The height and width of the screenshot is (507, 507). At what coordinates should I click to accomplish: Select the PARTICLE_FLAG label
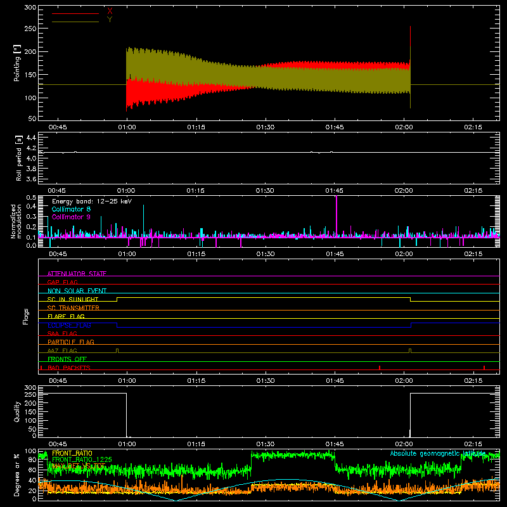click(71, 342)
